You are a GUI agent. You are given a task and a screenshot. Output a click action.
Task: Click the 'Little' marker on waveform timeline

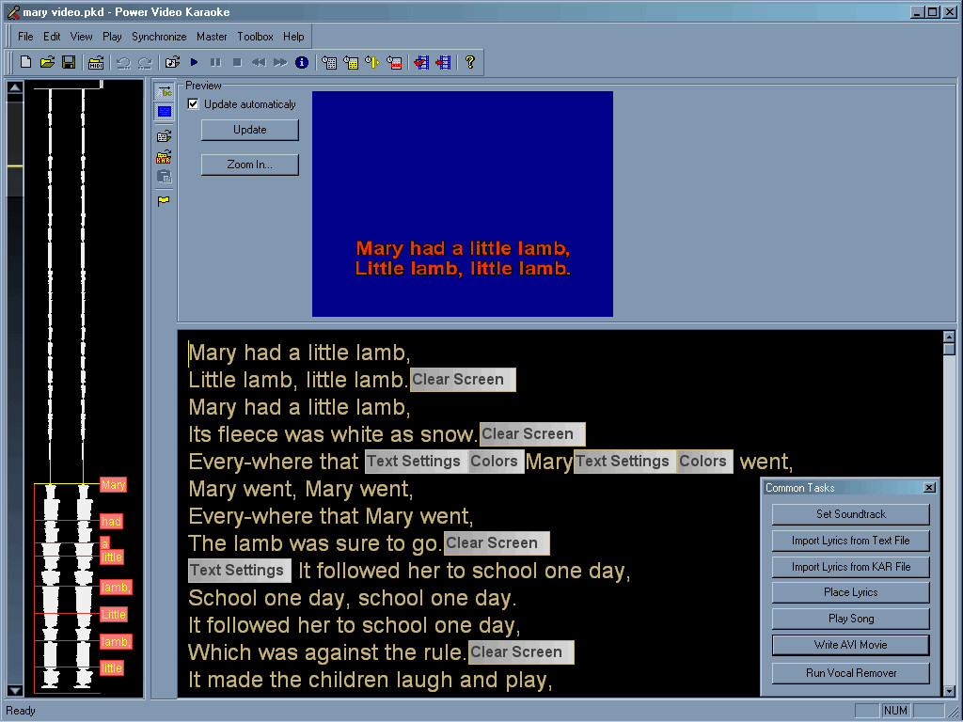click(114, 614)
